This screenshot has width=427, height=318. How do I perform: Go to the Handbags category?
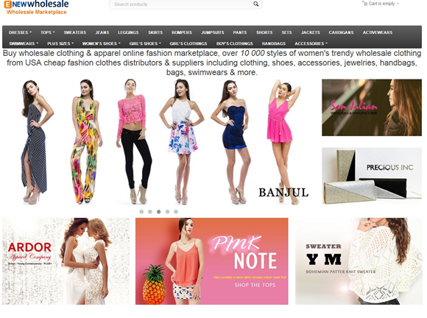pos(273,43)
